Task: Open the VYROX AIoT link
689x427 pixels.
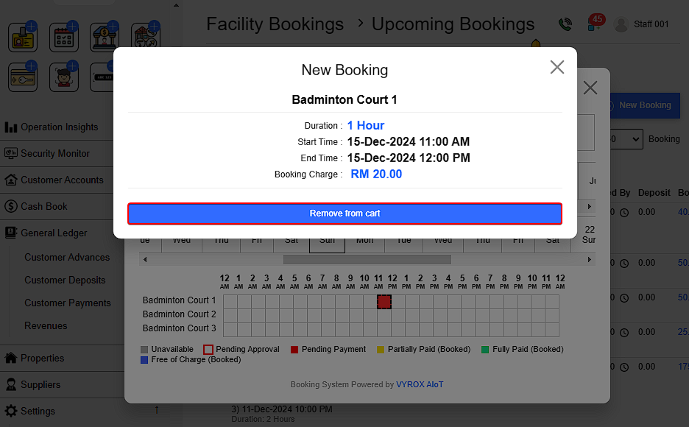Action: 420,384
